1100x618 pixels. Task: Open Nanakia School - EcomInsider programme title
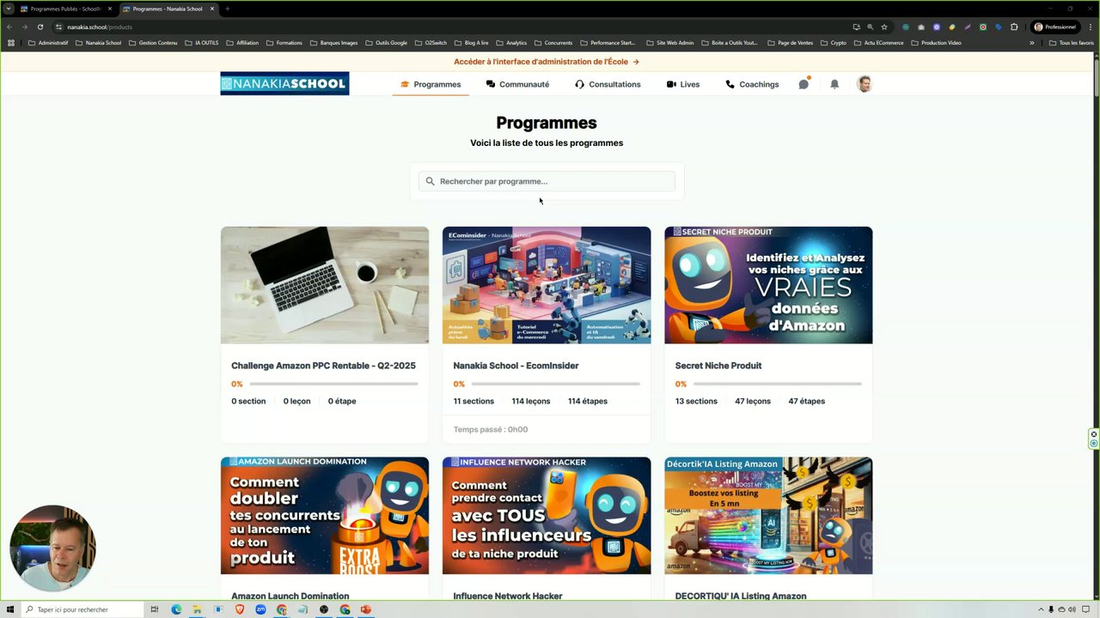click(x=516, y=366)
